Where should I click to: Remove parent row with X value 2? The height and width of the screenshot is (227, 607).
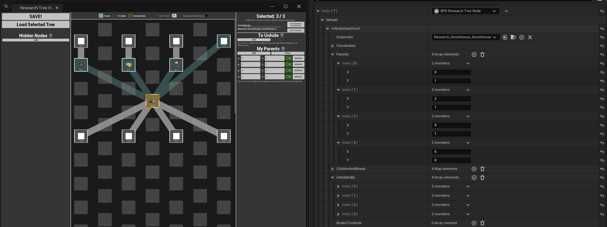coord(298,64)
